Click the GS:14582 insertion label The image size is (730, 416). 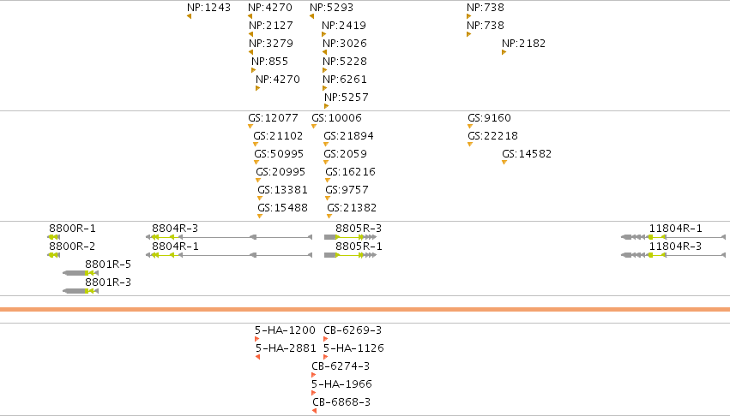[x=527, y=154]
